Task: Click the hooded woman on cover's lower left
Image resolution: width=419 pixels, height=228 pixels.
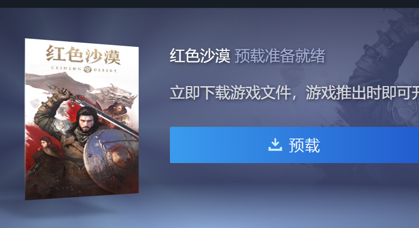Action: (46, 148)
